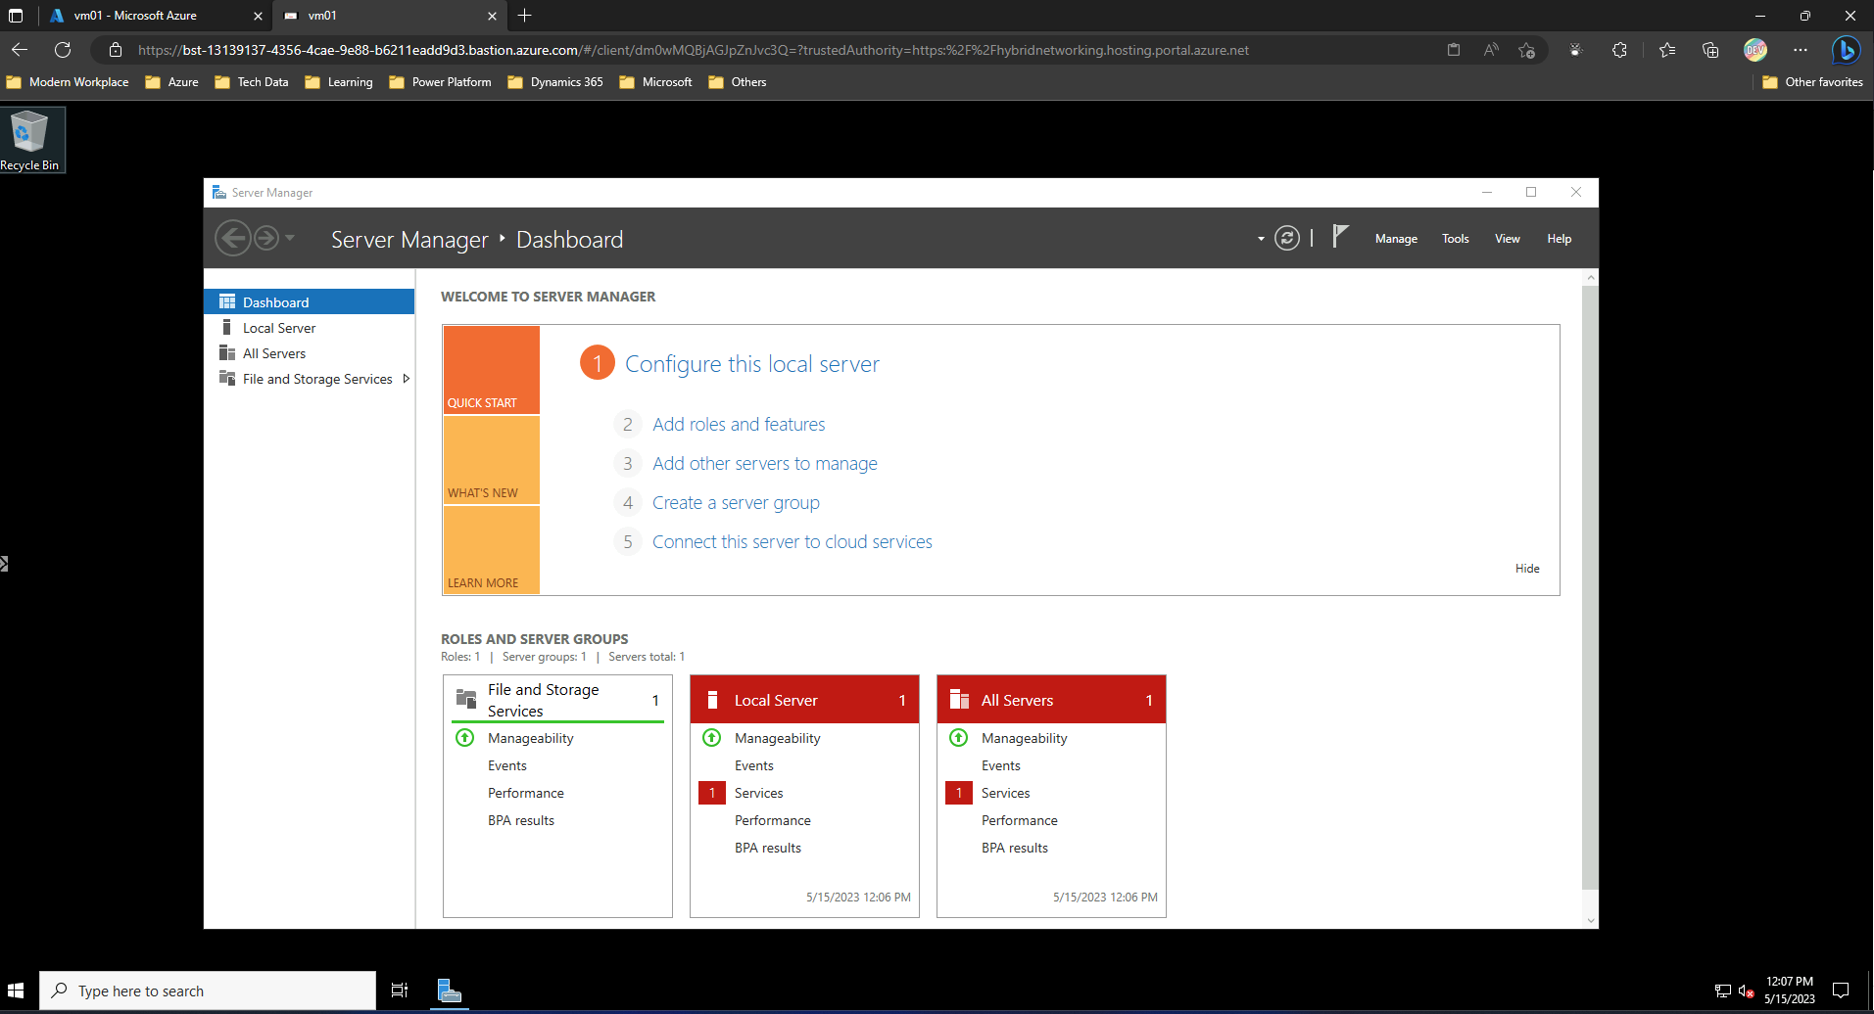Open the Help menu
1874x1014 pixels.
[x=1559, y=239]
